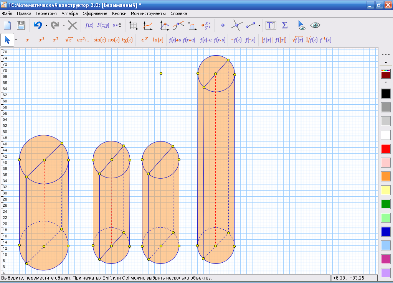
Task: Redo the undone action
Action: pyautogui.click(x=55, y=25)
